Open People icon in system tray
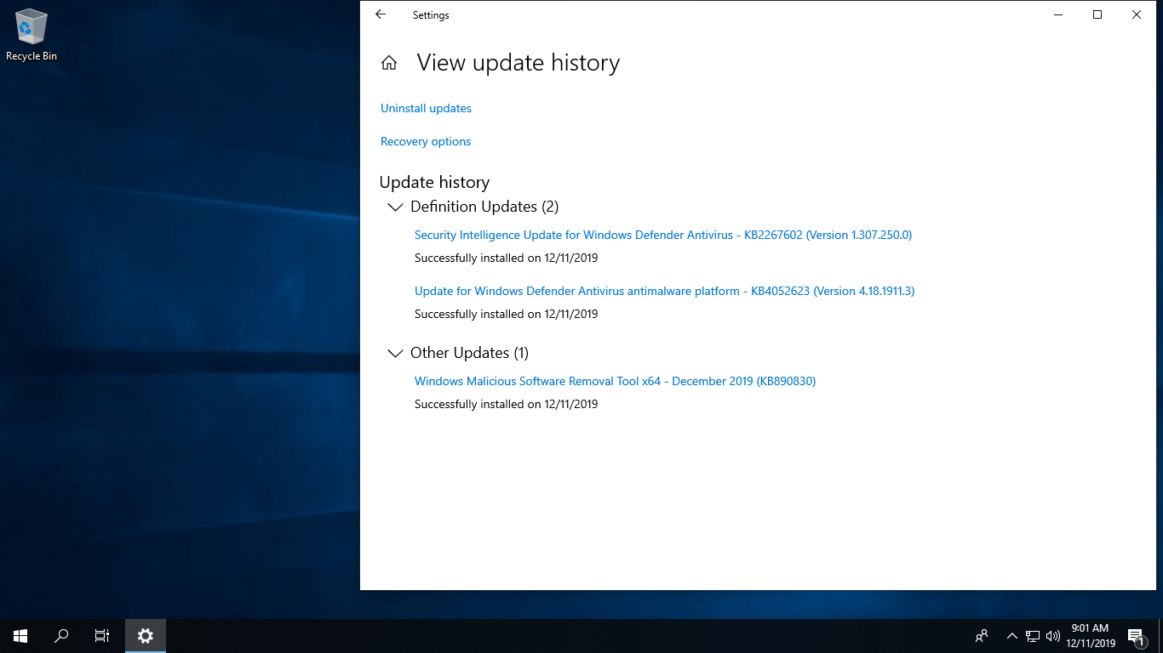1163x653 pixels. pyautogui.click(x=982, y=635)
